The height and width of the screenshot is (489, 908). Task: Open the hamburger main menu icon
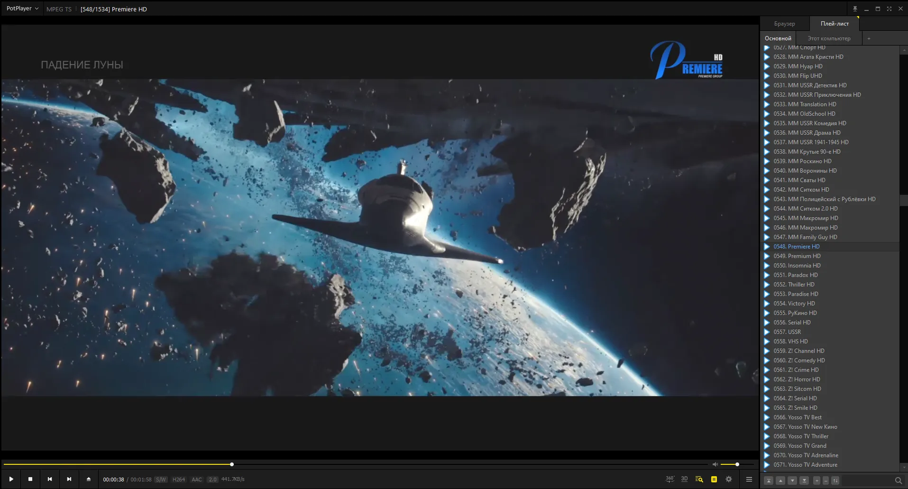(x=749, y=479)
